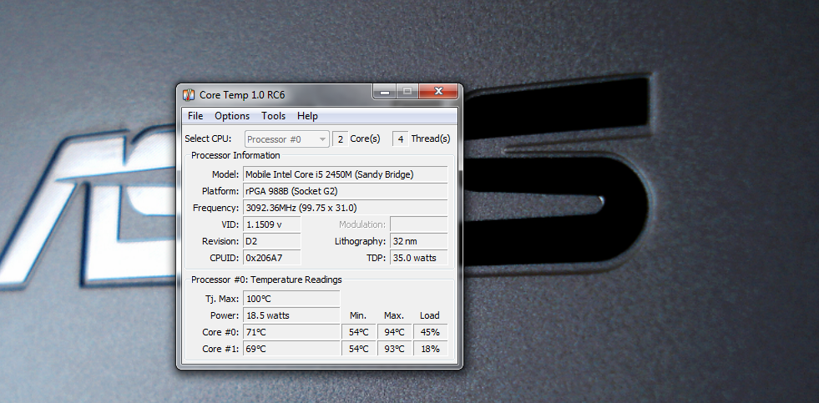The width and height of the screenshot is (819, 403).
Task: Click the CPUID value 0x206A7
Action: [272, 258]
